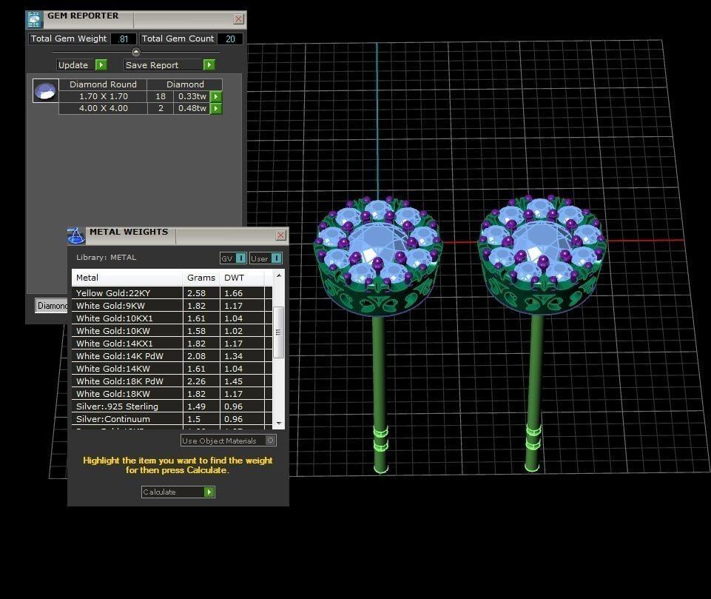The width and height of the screenshot is (711, 599).
Task: Close the Metal Weights window
Action: [x=280, y=235]
